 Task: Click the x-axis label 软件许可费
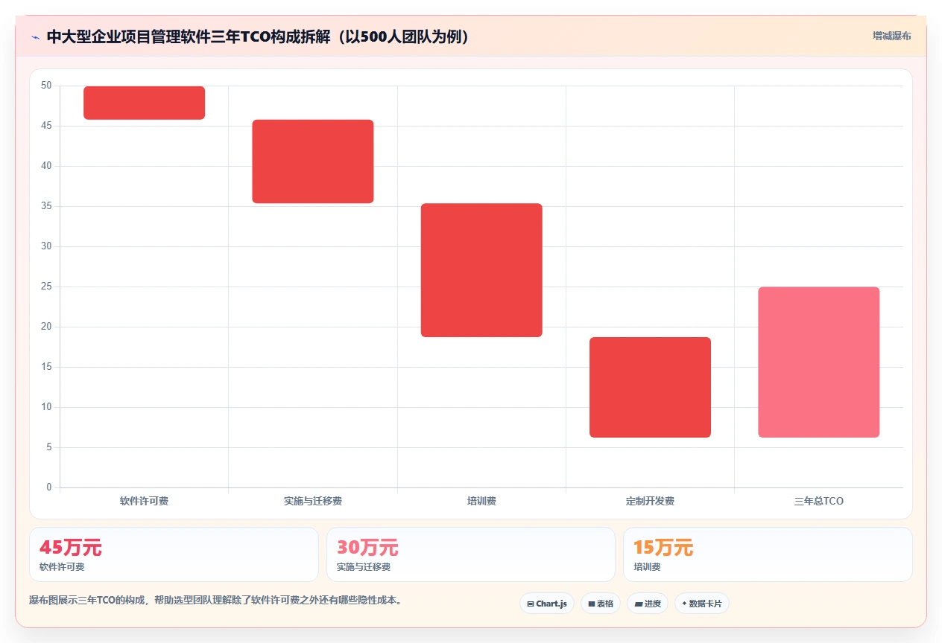[x=144, y=501]
